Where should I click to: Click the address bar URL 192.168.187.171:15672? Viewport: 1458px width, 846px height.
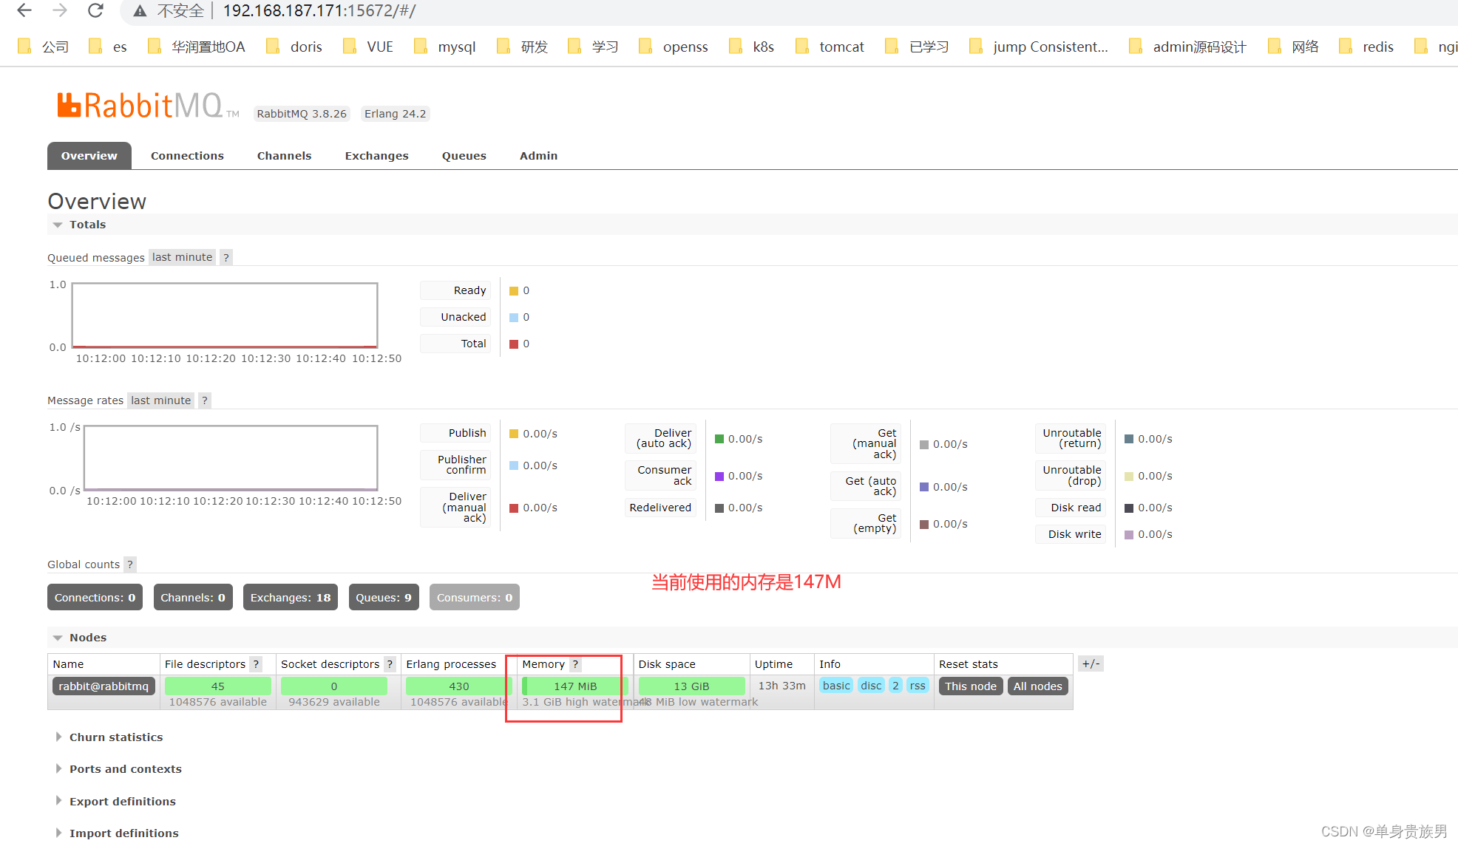319,11
